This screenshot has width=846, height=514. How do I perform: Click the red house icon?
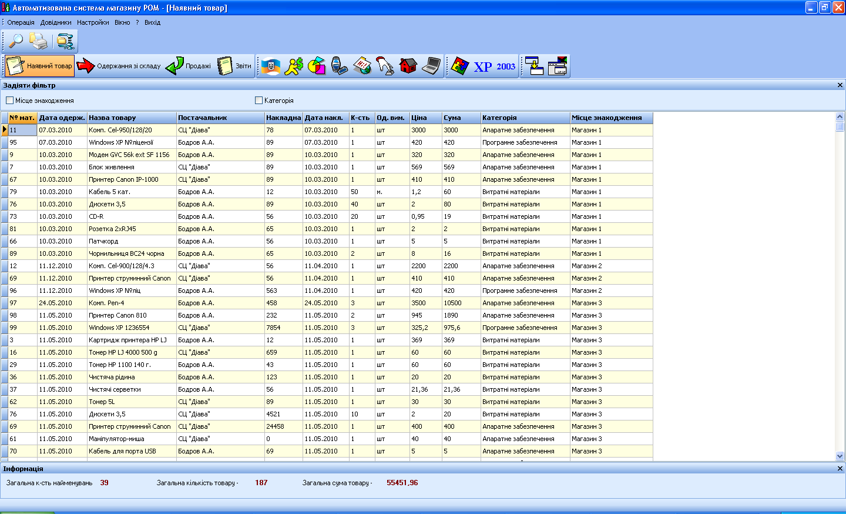click(x=408, y=66)
